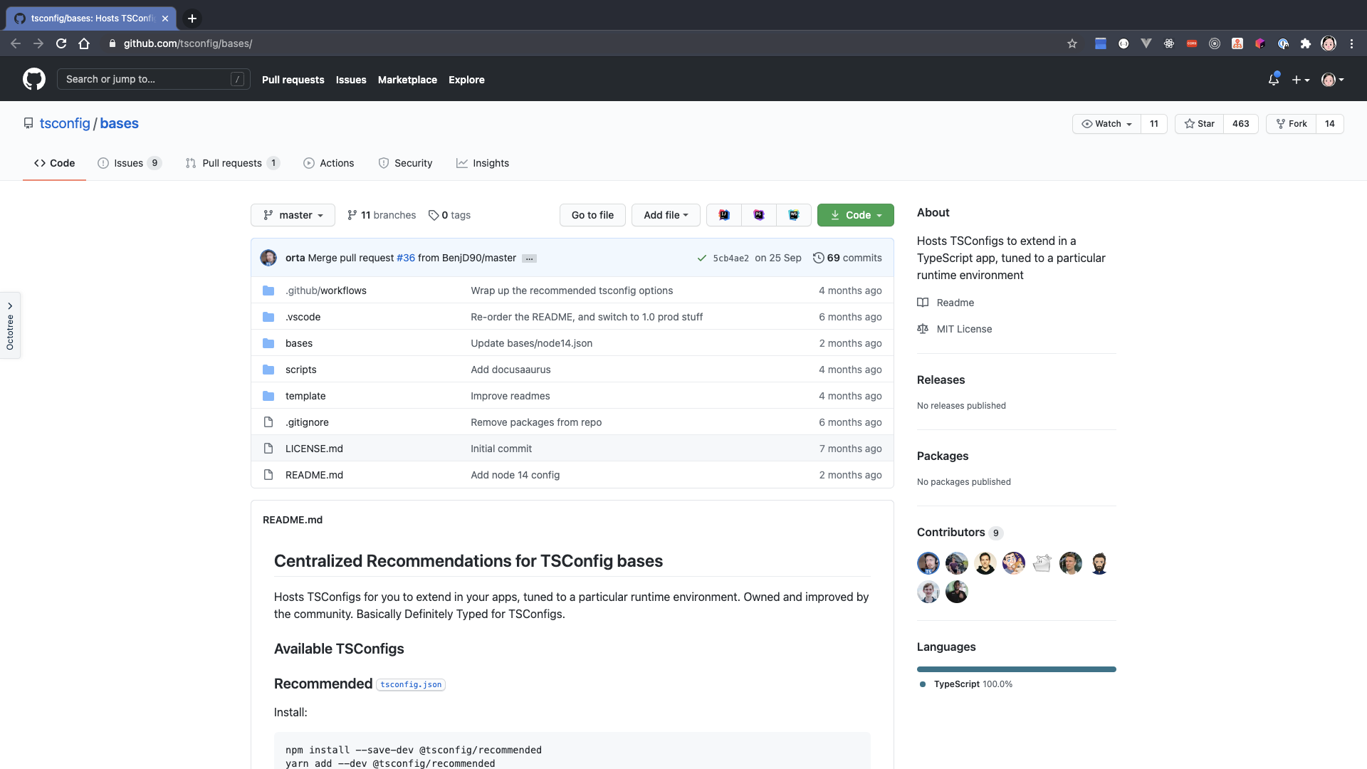This screenshot has height=769, width=1367.
Task: Open the Watch dropdown
Action: (x=1106, y=124)
